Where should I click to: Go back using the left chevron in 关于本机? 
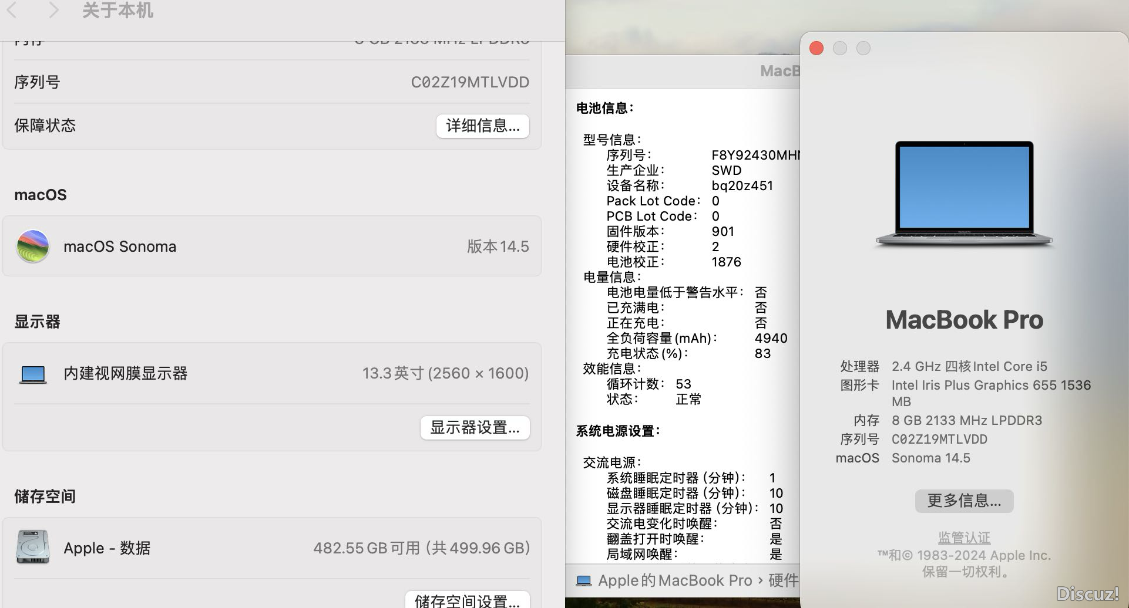[x=12, y=10]
